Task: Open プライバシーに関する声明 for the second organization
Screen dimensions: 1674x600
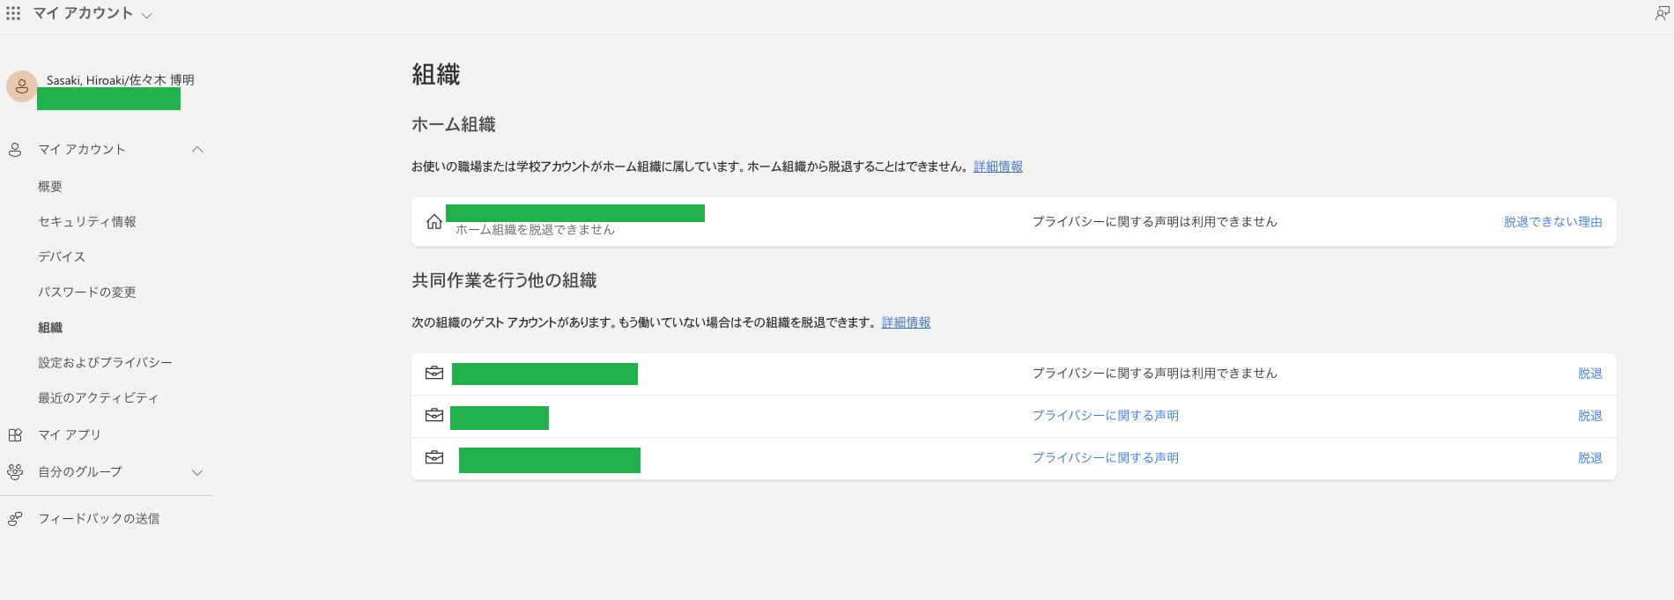Action: (x=1105, y=415)
